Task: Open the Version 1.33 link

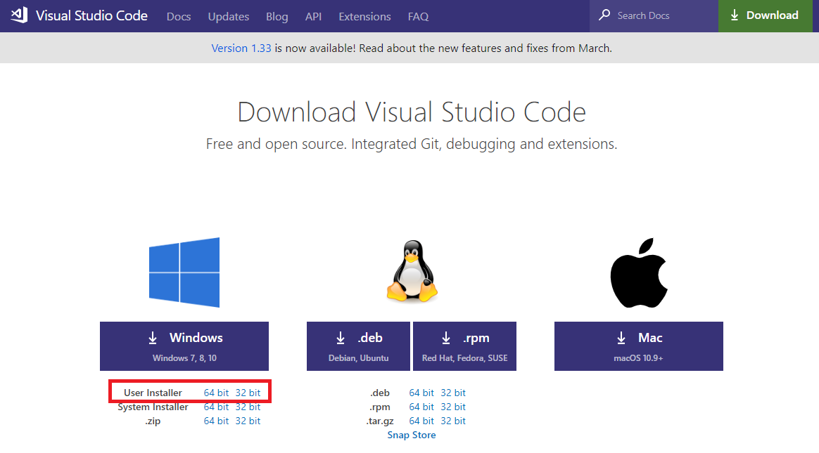Action: pos(241,48)
